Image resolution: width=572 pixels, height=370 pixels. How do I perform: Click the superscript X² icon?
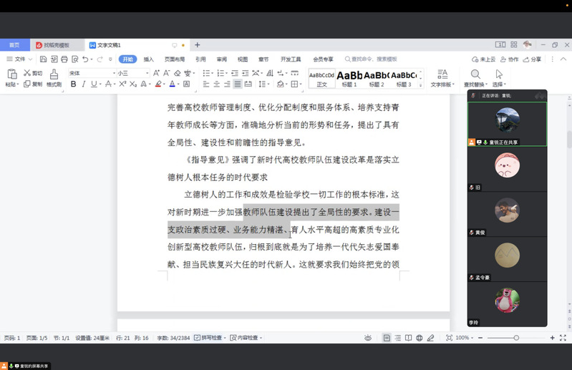point(123,84)
